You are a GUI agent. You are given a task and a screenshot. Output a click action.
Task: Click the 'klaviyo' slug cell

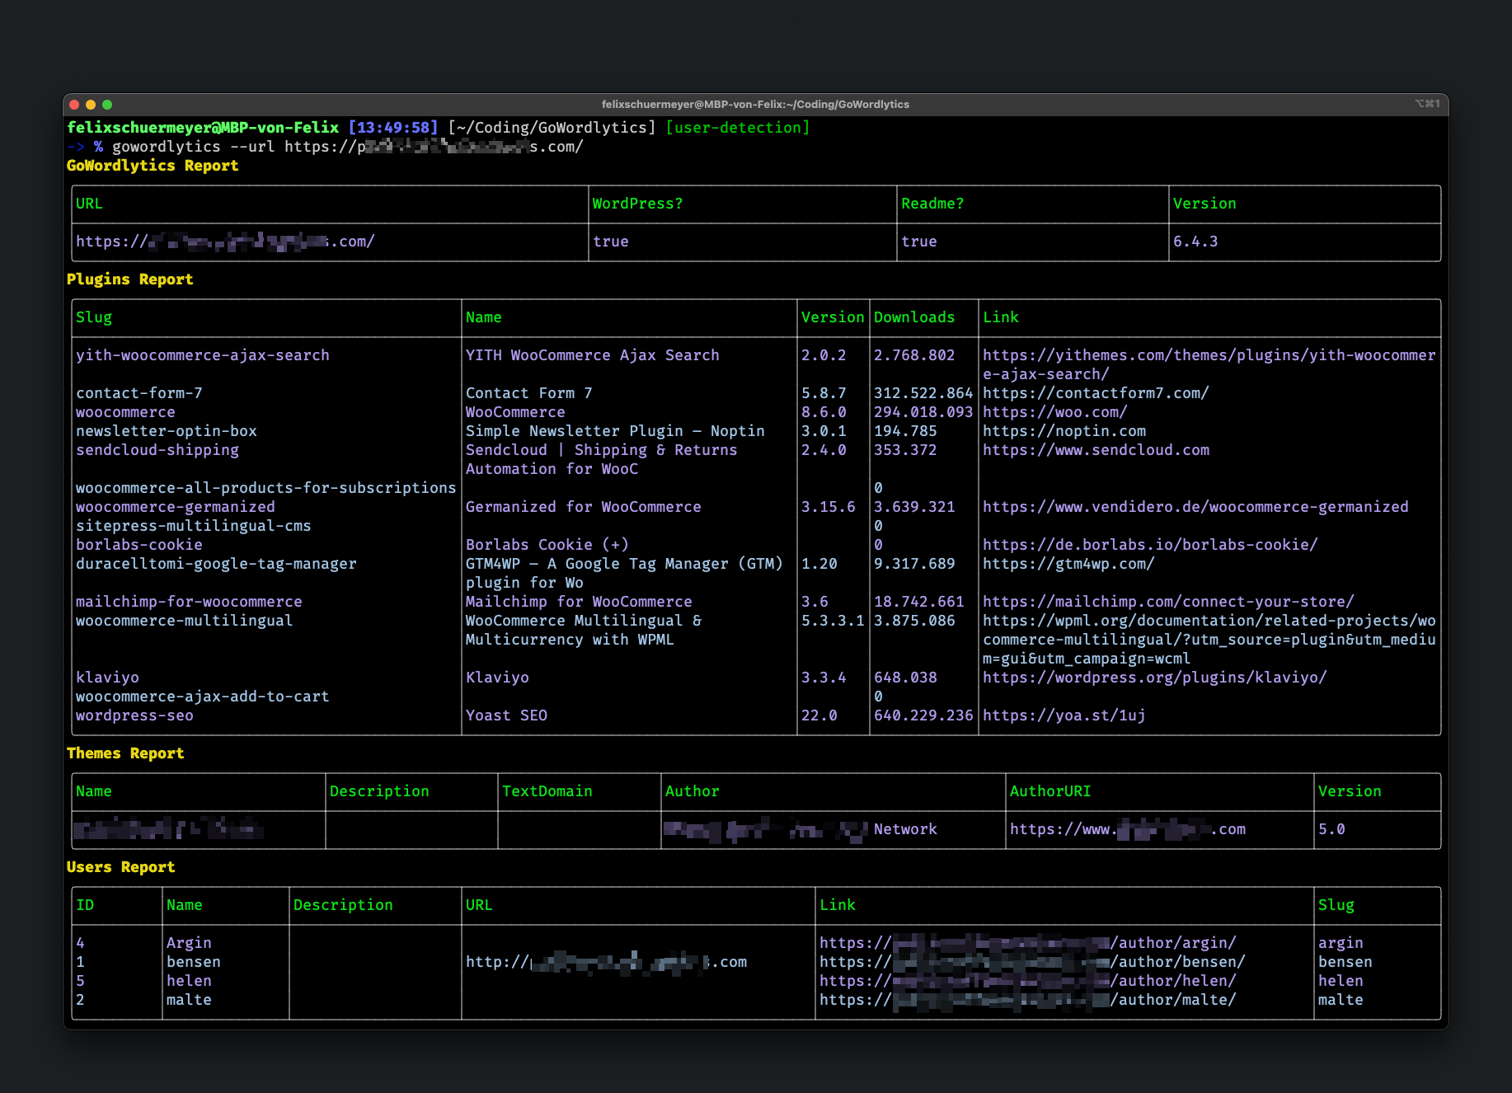[x=107, y=678]
